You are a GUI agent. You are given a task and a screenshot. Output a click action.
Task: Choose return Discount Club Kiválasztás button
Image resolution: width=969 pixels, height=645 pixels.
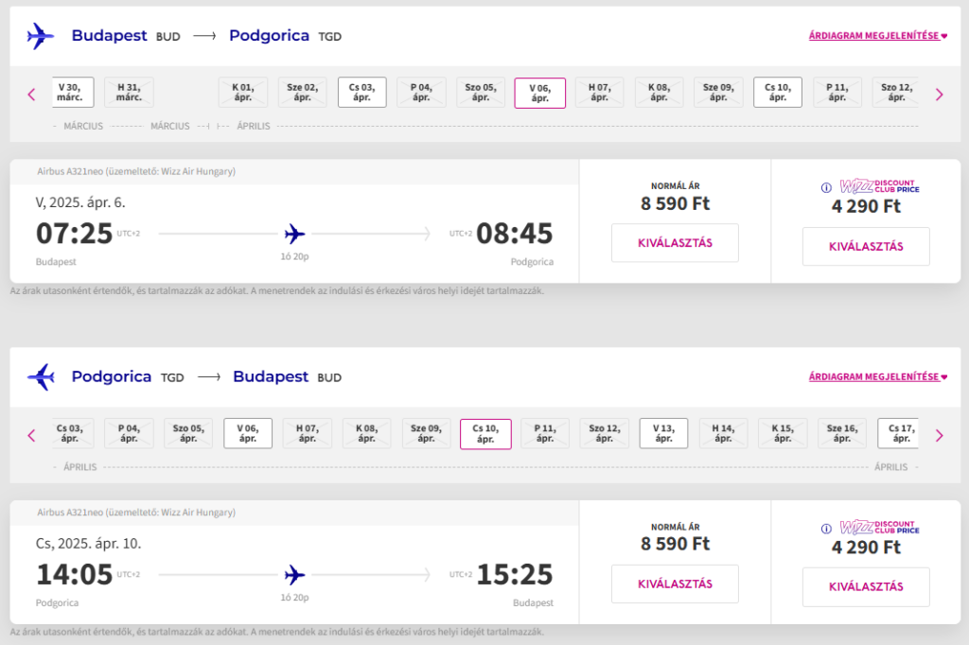pos(866,587)
